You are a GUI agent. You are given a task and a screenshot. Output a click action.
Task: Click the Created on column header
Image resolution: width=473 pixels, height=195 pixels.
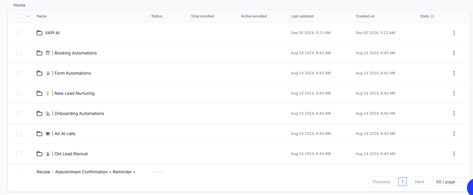click(x=365, y=16)
